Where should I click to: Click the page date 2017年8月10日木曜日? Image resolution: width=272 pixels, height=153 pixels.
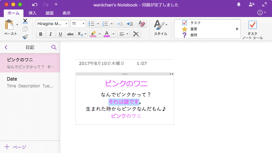(101, 64)
